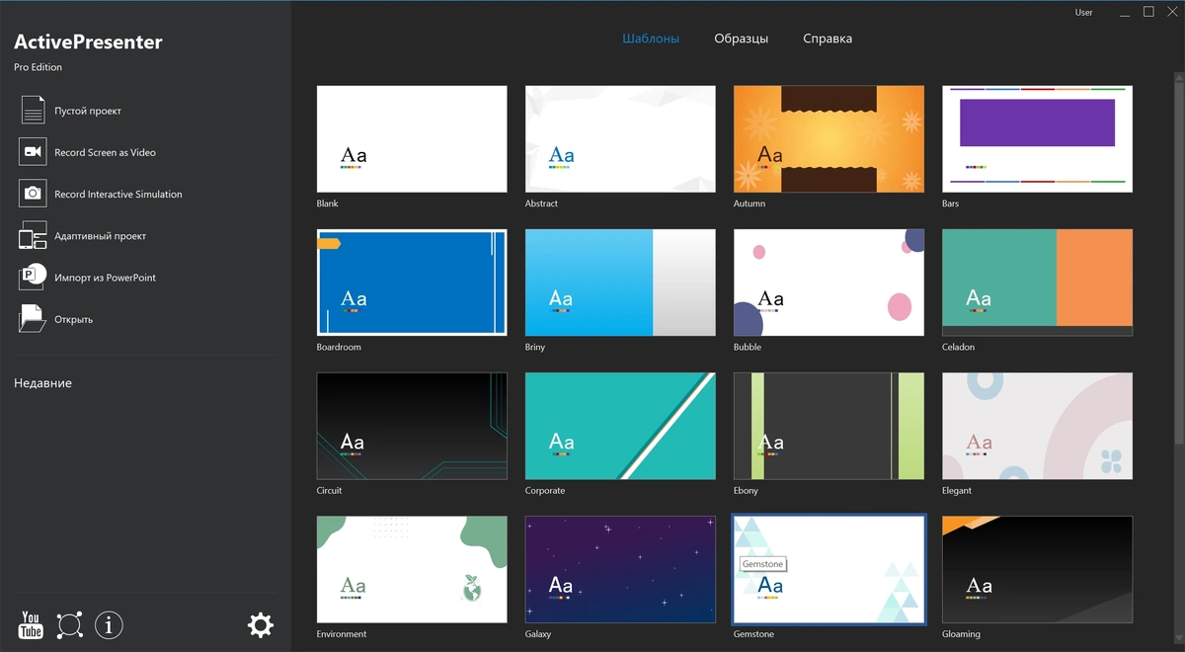
Task: Click the Boardroom caption text
Action: [339, 347]
